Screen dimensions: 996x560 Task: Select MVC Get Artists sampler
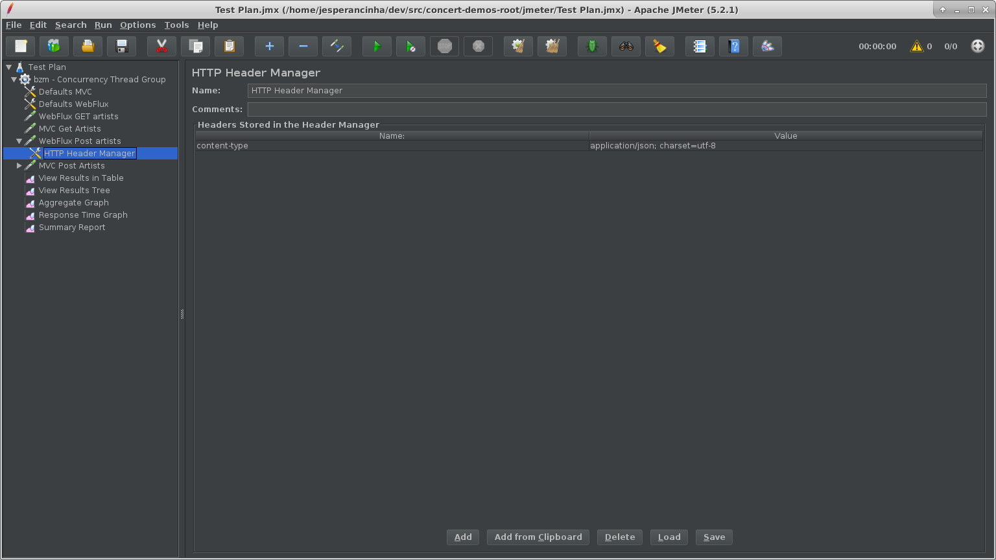point(69,128)
